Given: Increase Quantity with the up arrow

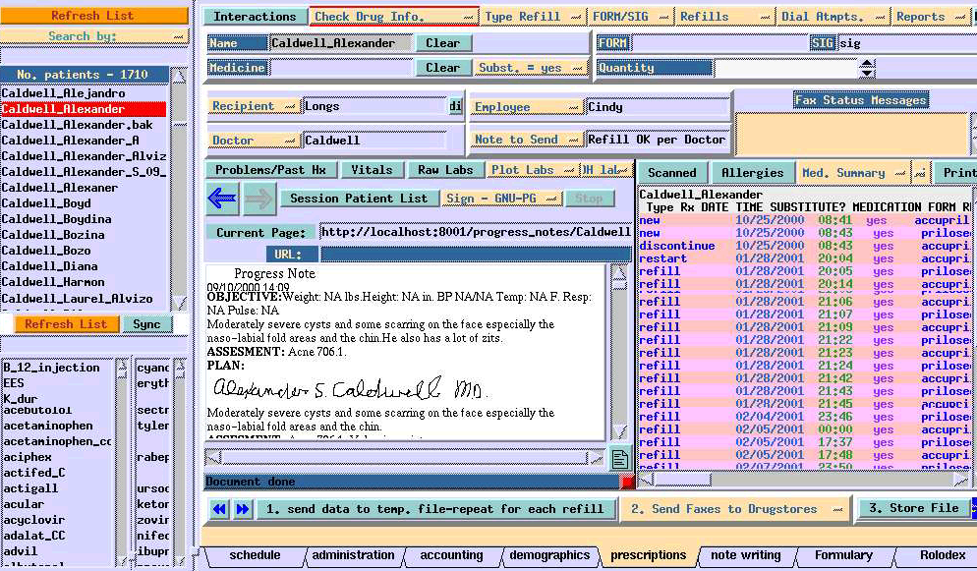Looking at the screenshot, I should pos(866,63).
